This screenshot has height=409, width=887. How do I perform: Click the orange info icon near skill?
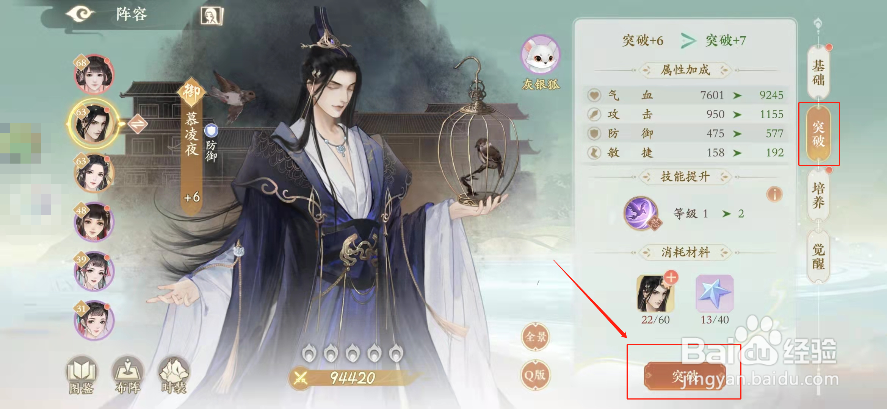pyautogui.click(x=774, y=194)
